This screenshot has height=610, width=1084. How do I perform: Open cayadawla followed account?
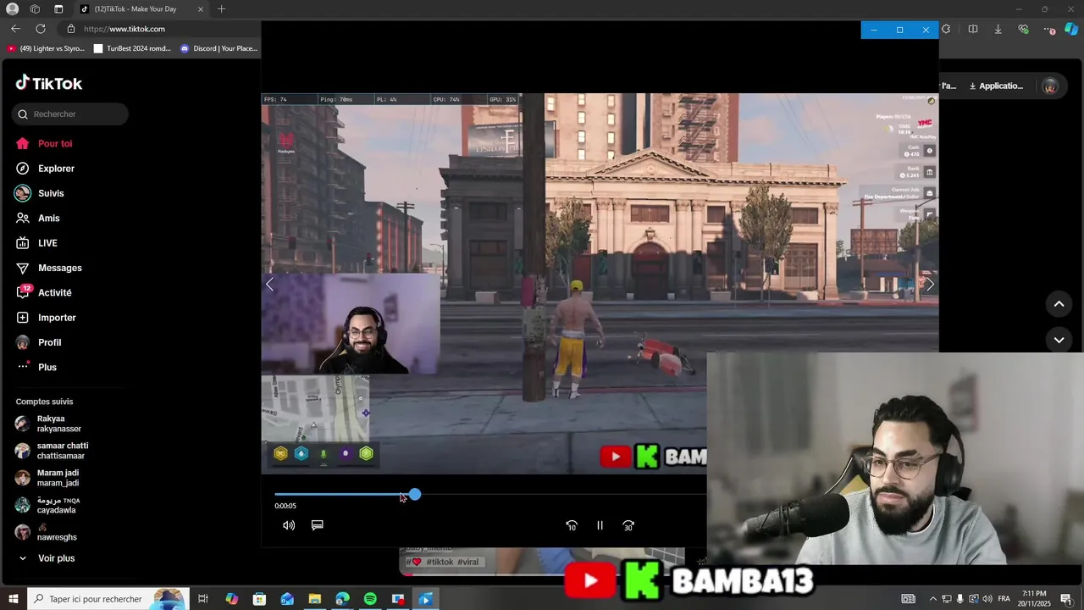click(x=47, y=505)
